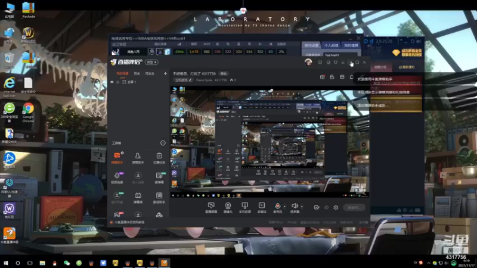Click the gold VIP member banner
Viewport: 477px width, 268px height.
click(x=407, y=52)
